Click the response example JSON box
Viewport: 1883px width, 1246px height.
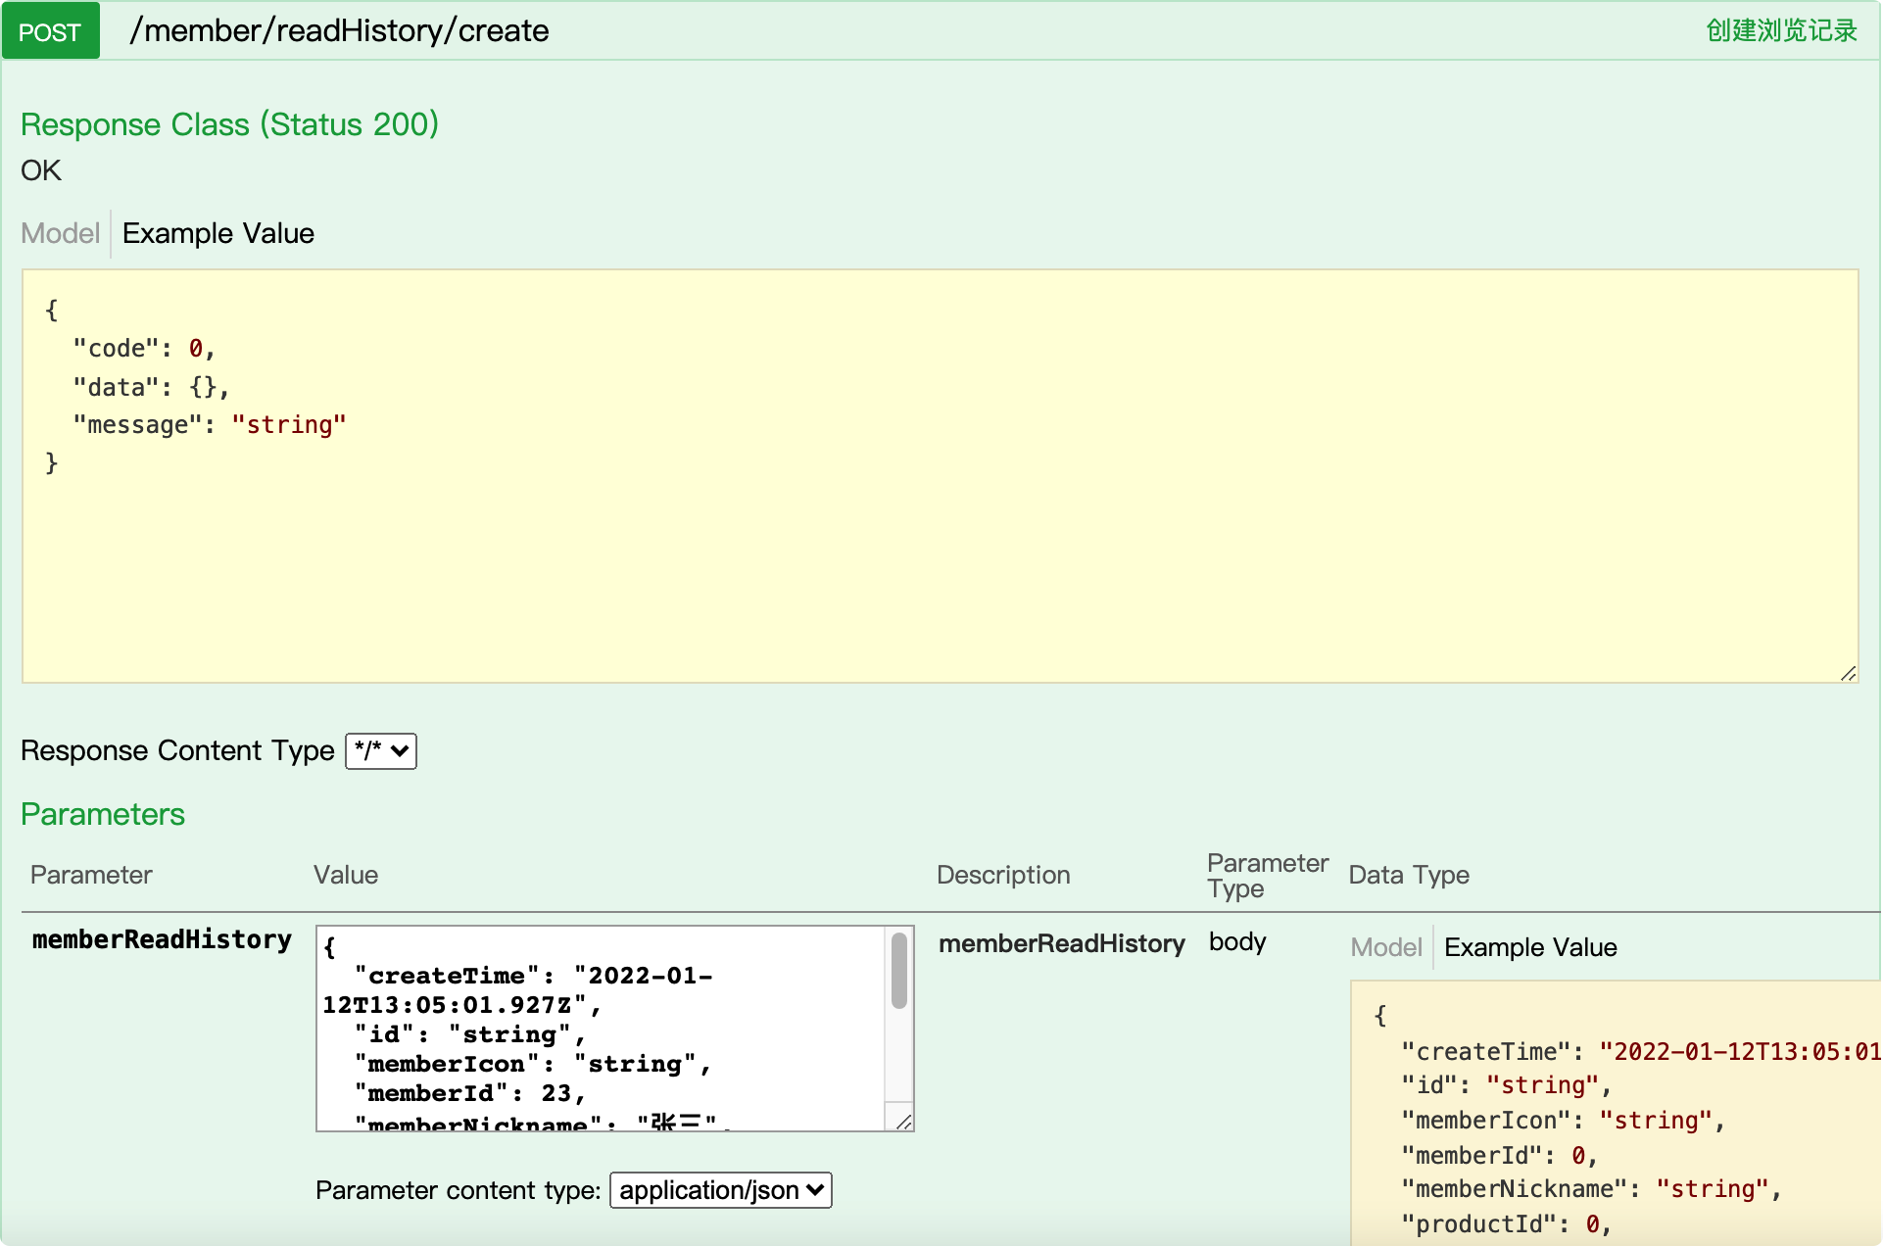[940, 476]
